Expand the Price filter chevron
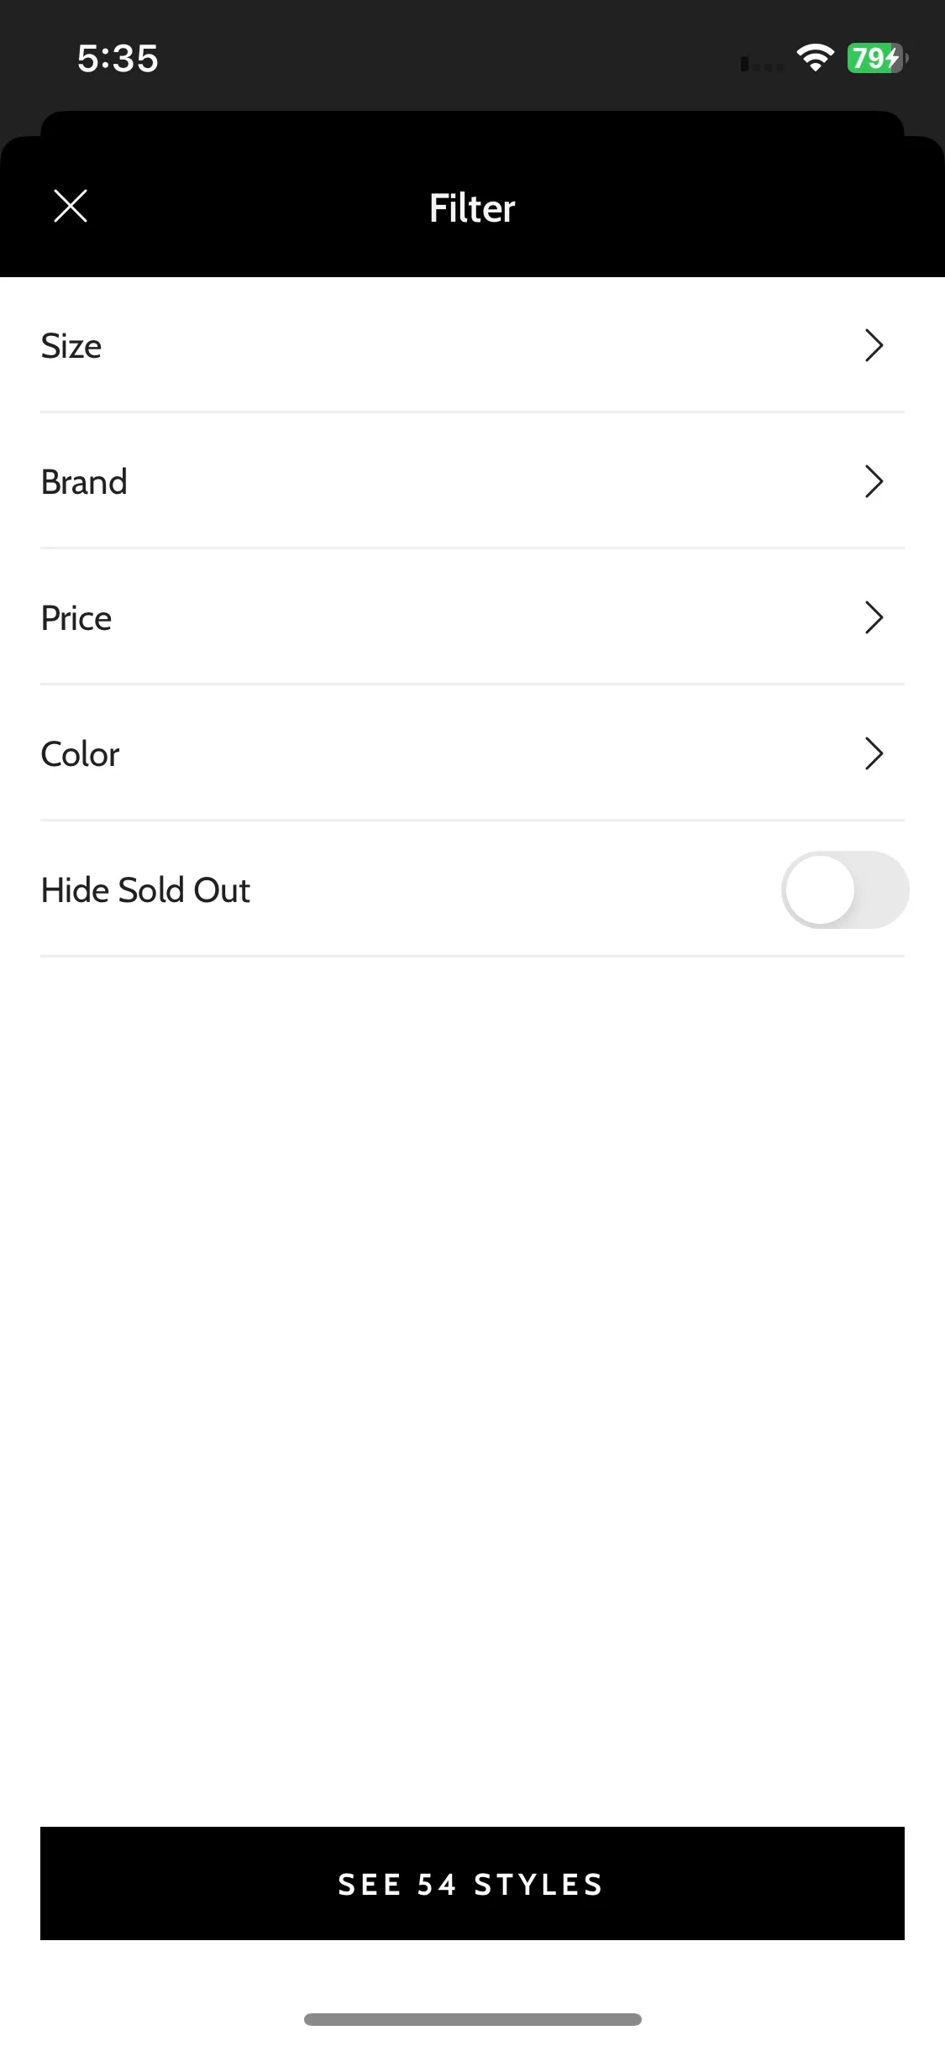 click(x=874, y=617)
